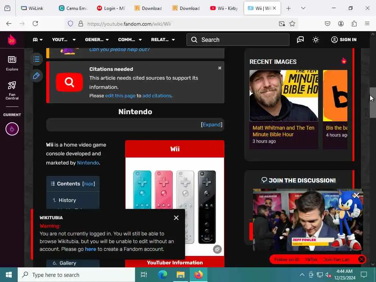376x282 pixels.
Task: Focus the wiki Search field
Action: coord(238,40)
